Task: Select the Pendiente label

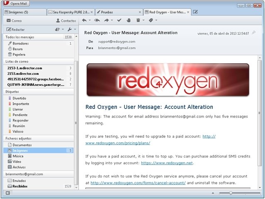Action: pos(39,115)
